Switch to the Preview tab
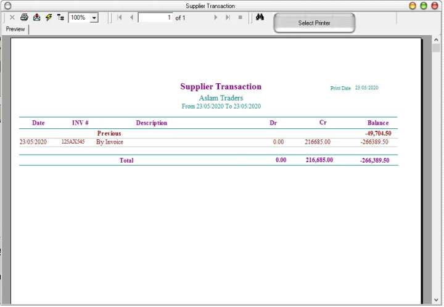The height and width of the screenshot is (307, 444). pyautogui.click(x=15, y=29)
